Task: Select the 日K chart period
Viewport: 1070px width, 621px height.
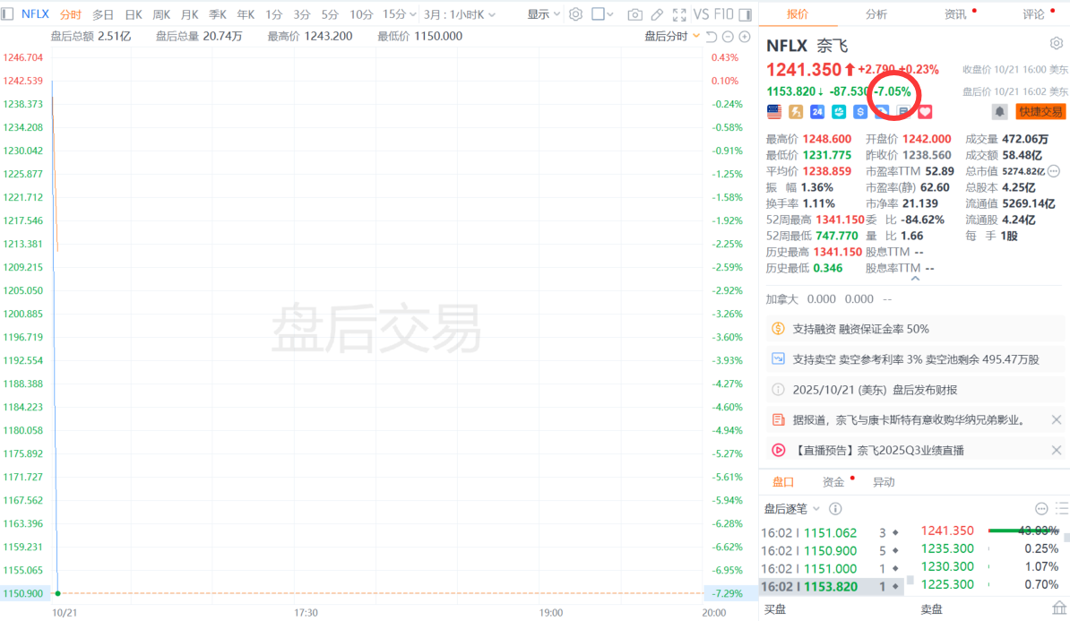Action: [x=134, y=14]
